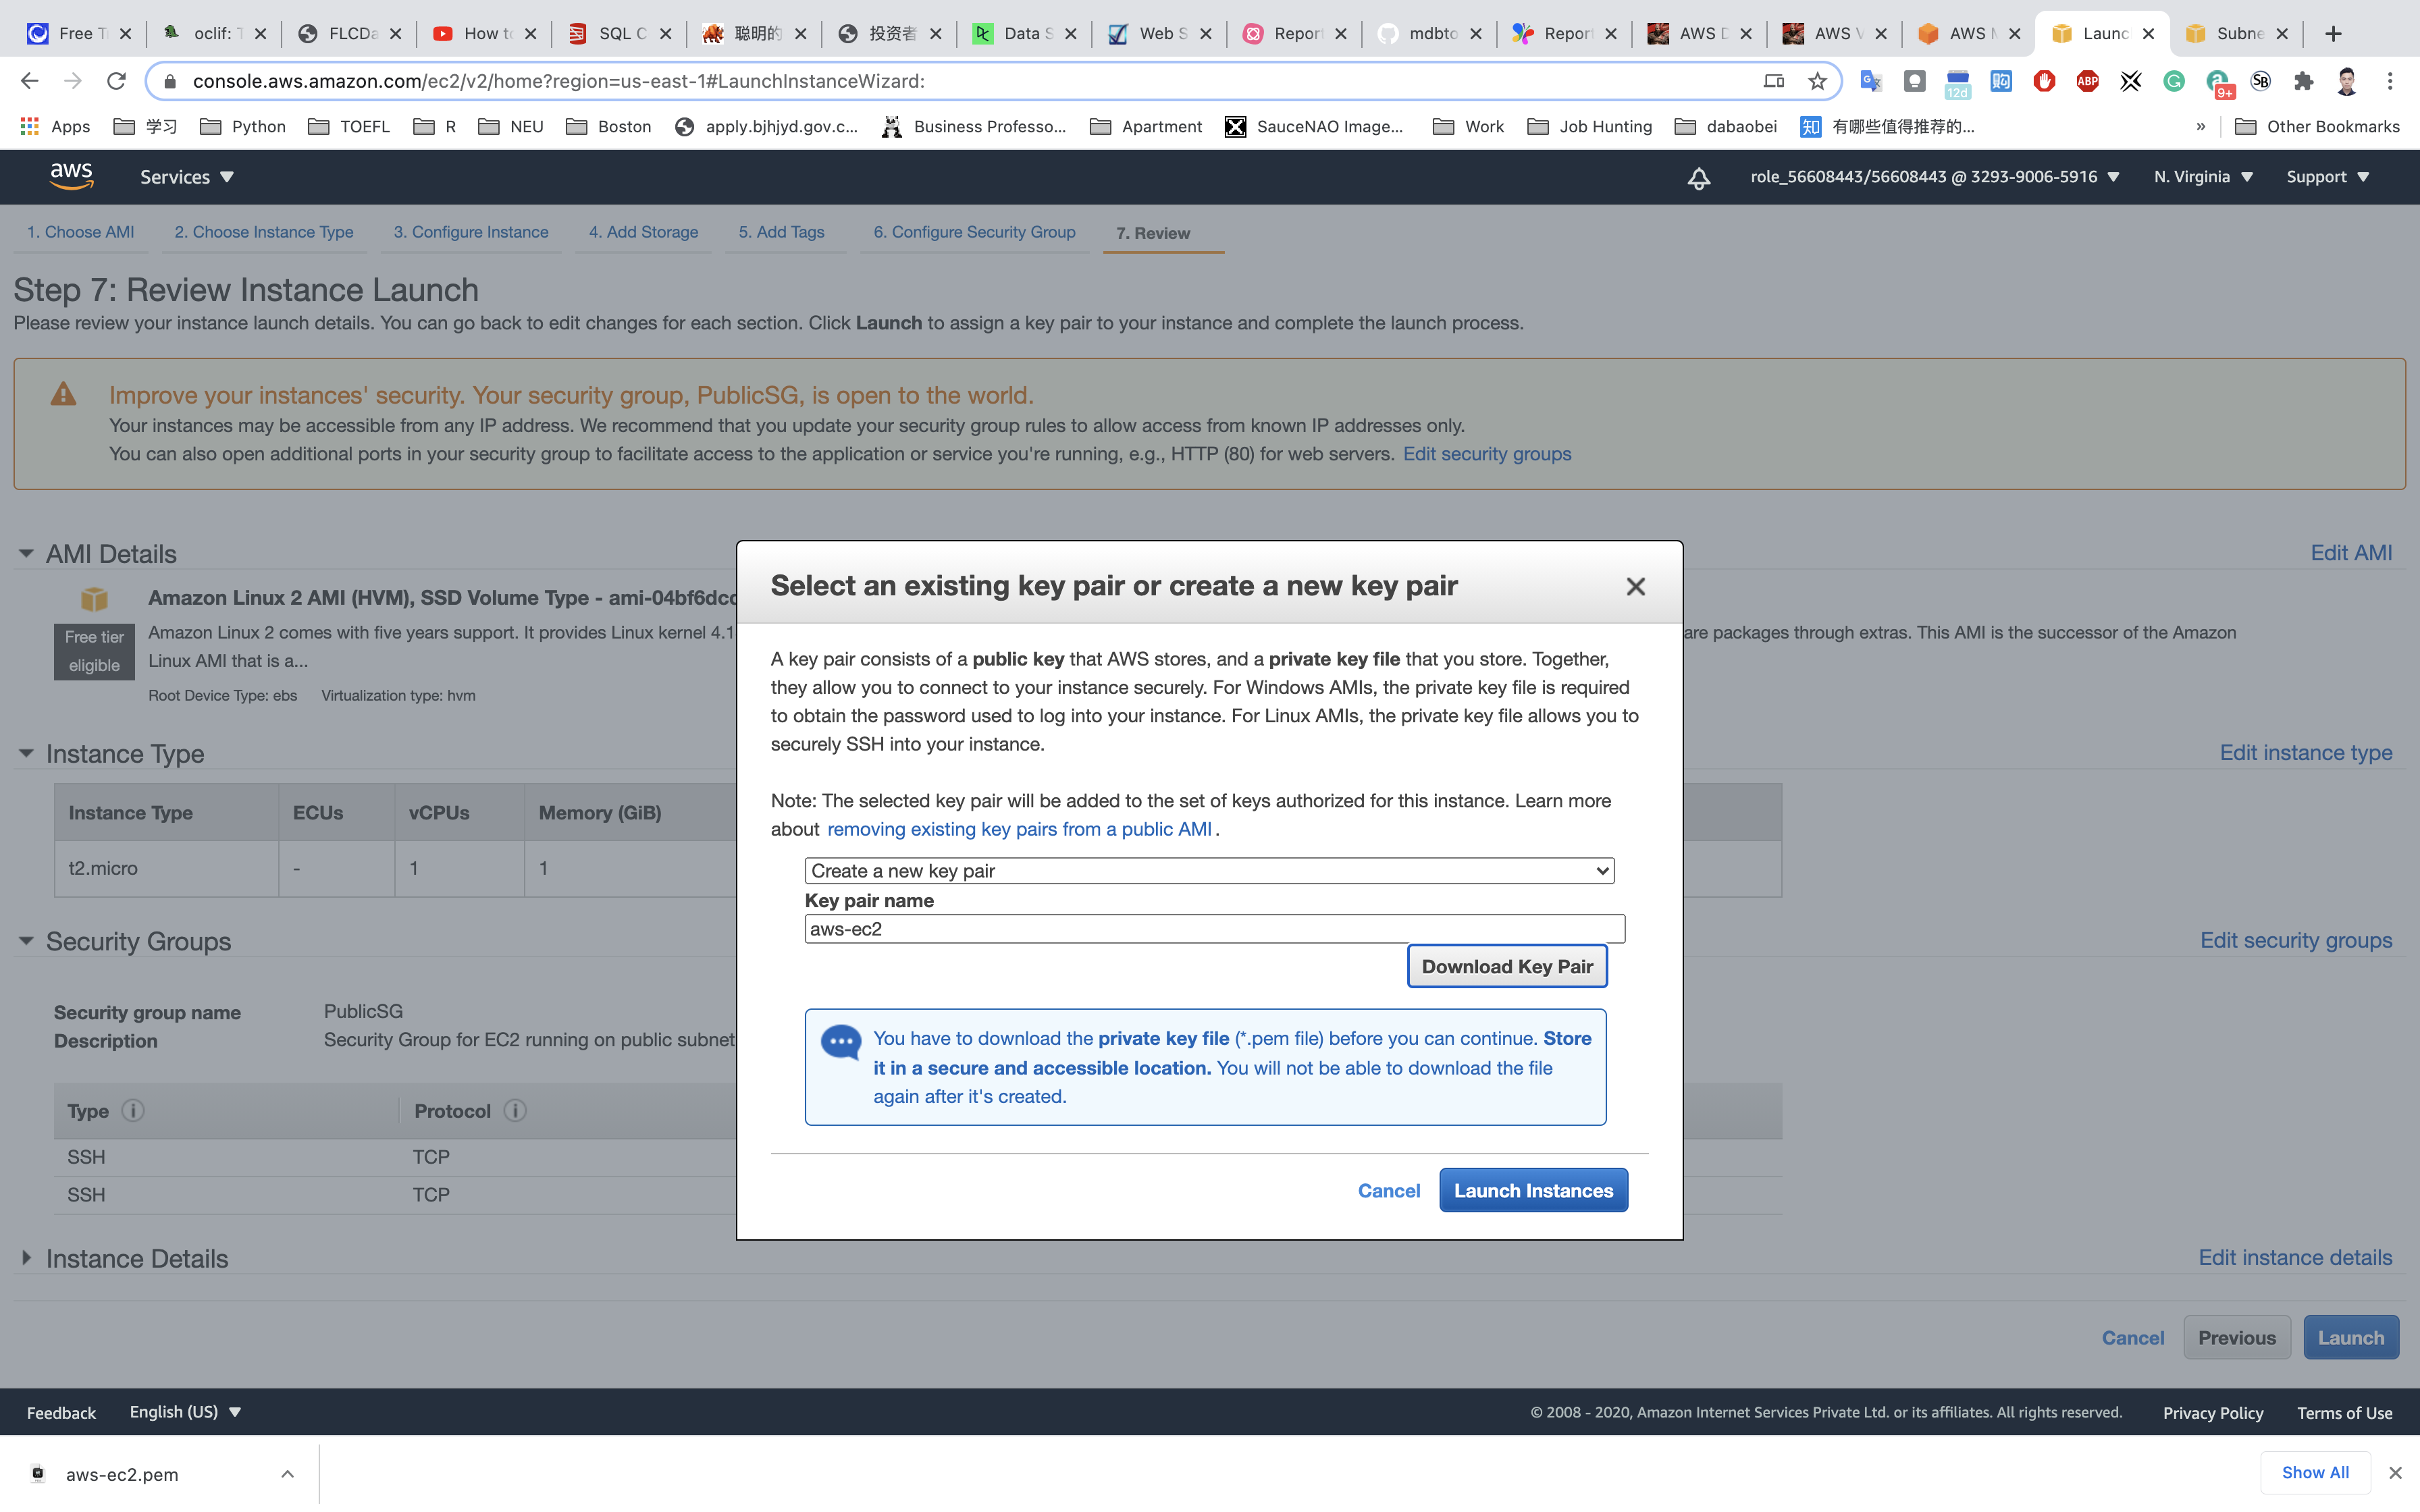This screenshot has height=1512, width=2420.
Task: Collapse the AMI Details section
Action: pos(26,553)
